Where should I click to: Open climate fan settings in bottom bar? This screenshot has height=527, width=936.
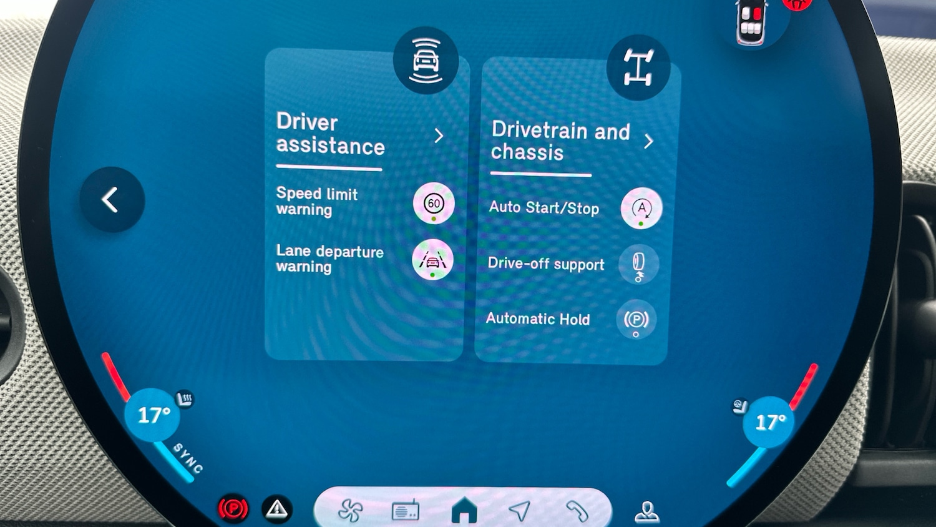pos(350,511)
